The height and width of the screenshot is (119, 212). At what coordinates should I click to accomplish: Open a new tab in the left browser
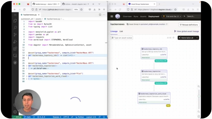pyautogui.click(x=93, y=4)
